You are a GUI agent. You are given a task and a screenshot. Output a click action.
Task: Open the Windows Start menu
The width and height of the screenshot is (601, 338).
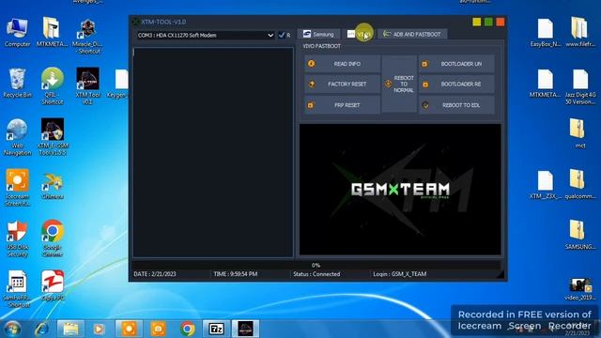[x=12, y=329]
